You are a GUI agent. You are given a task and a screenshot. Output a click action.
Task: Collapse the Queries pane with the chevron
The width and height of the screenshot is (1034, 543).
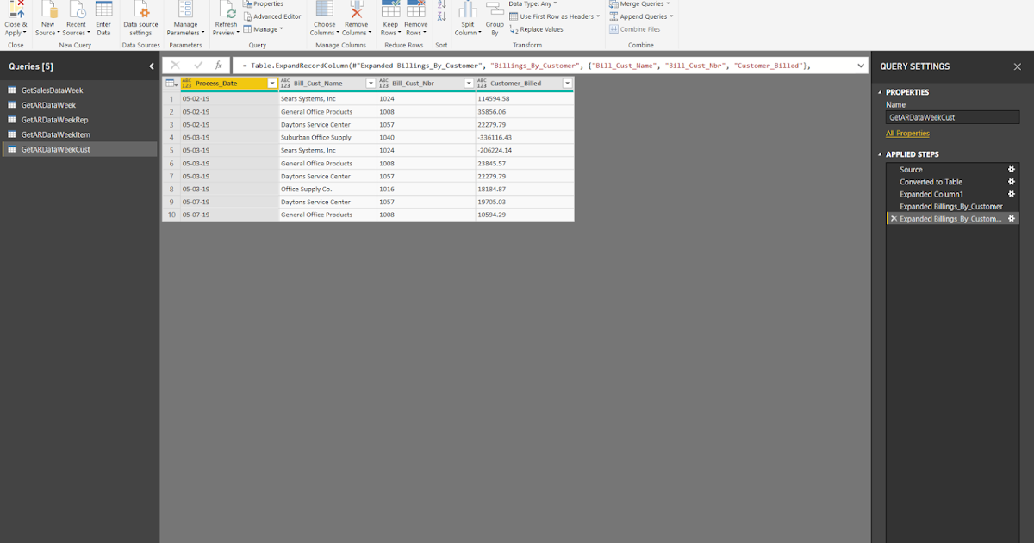coord(152,66)
